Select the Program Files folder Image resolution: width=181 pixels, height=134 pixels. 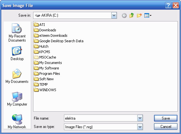47,74
